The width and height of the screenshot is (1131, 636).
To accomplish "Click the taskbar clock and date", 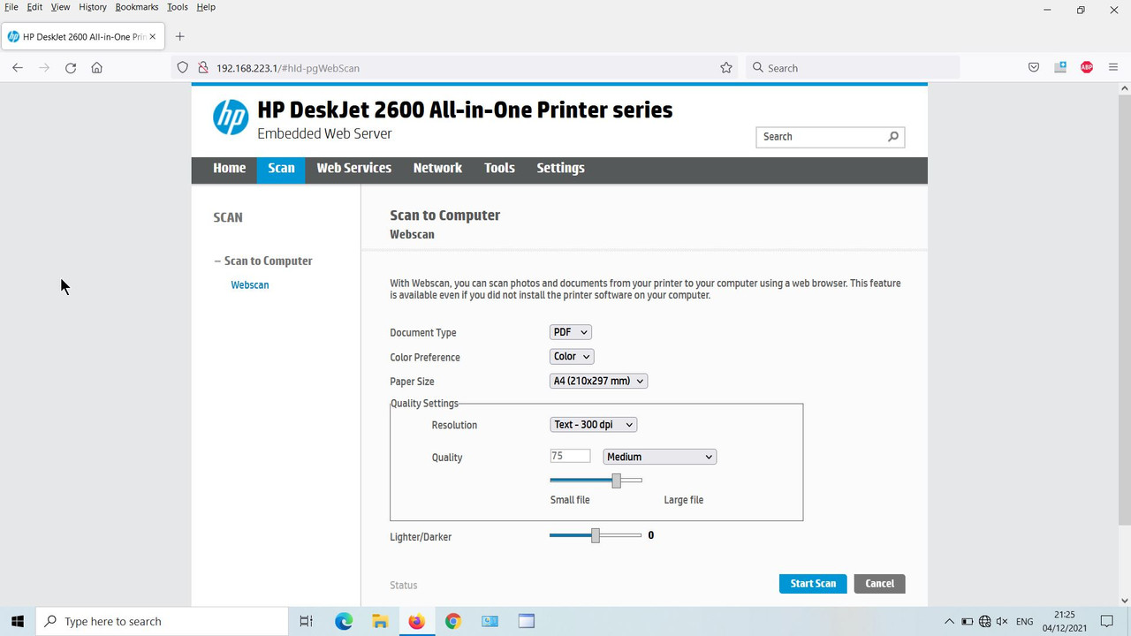I will click(1064, 621).
